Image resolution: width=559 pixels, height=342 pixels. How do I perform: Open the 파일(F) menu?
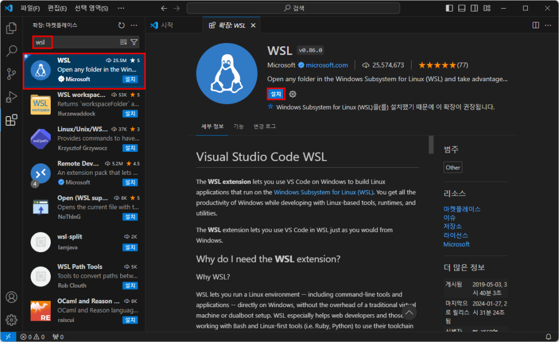30,8
